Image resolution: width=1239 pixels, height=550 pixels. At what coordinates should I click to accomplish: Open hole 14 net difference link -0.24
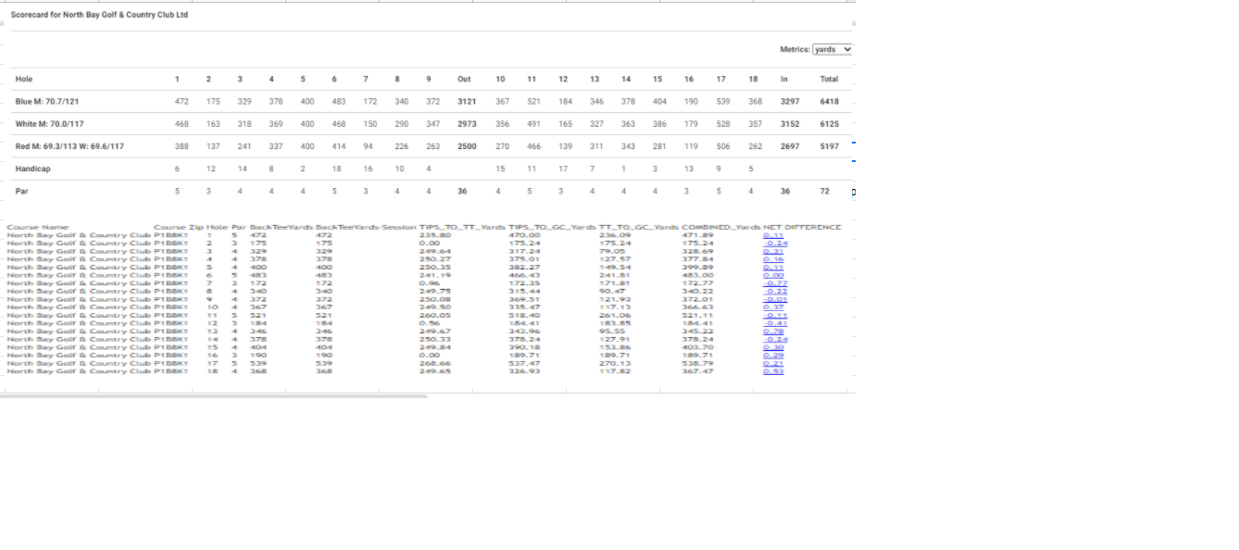(773, 339)
